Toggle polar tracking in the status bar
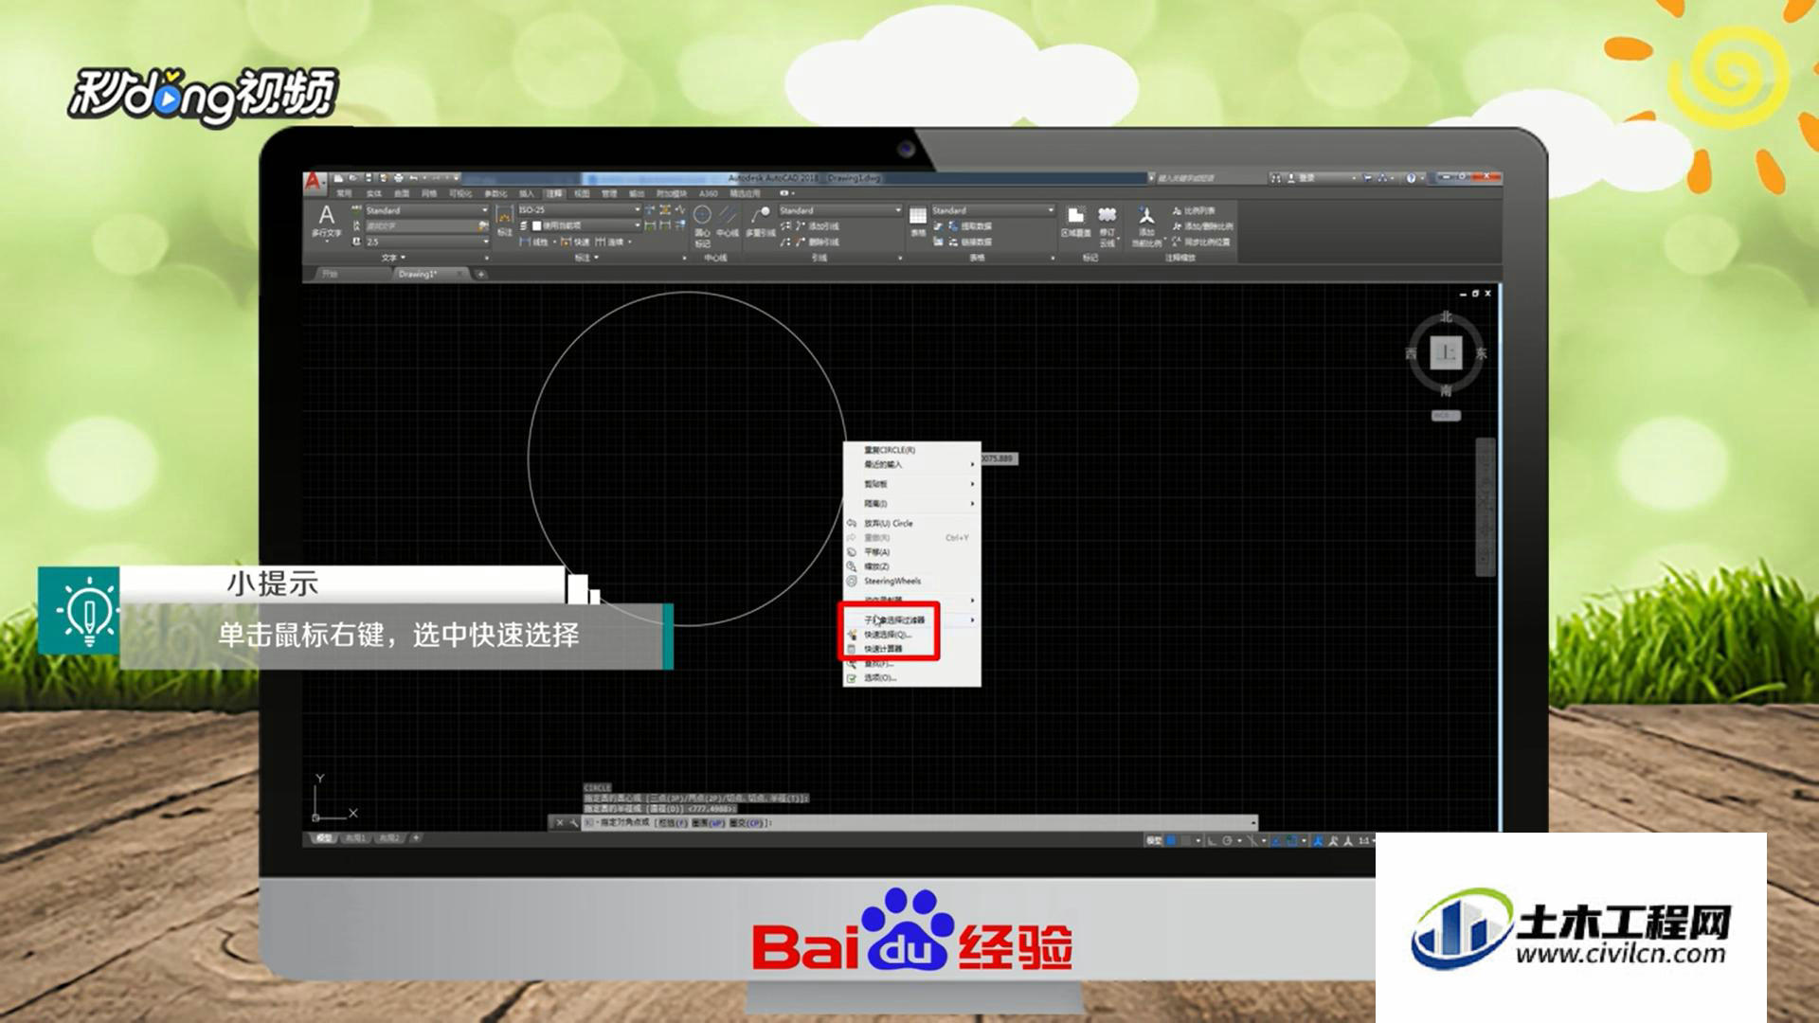 1228,841
